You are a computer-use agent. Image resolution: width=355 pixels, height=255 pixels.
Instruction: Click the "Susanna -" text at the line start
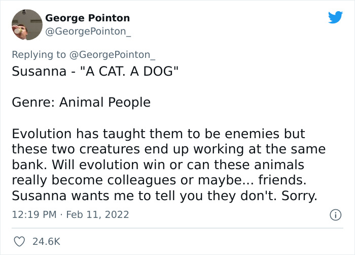[39, 70]
